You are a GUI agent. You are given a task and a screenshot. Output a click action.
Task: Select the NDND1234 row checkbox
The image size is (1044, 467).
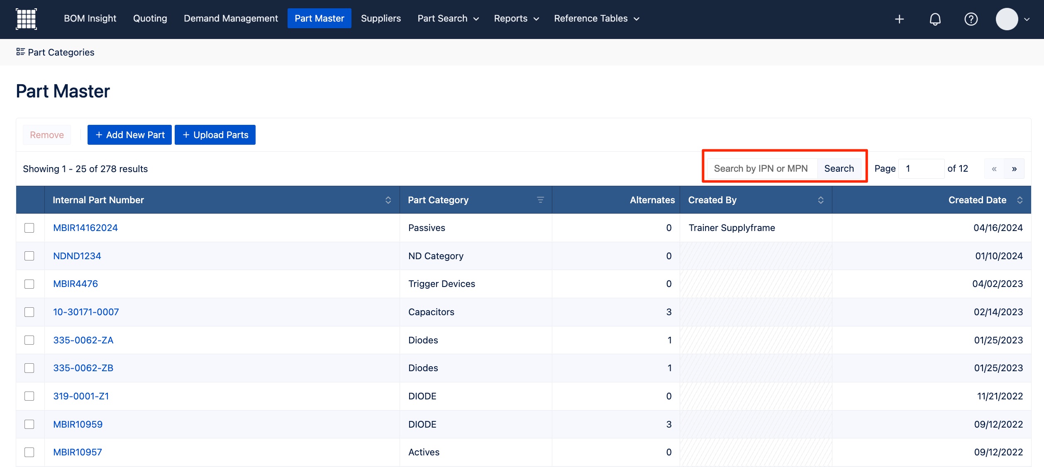click(x=29, y=256)
